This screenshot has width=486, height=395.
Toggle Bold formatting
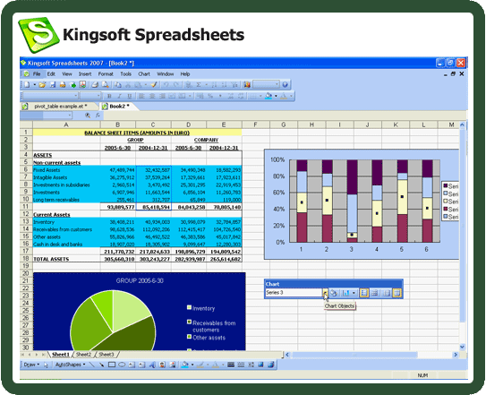click(109, 96)
